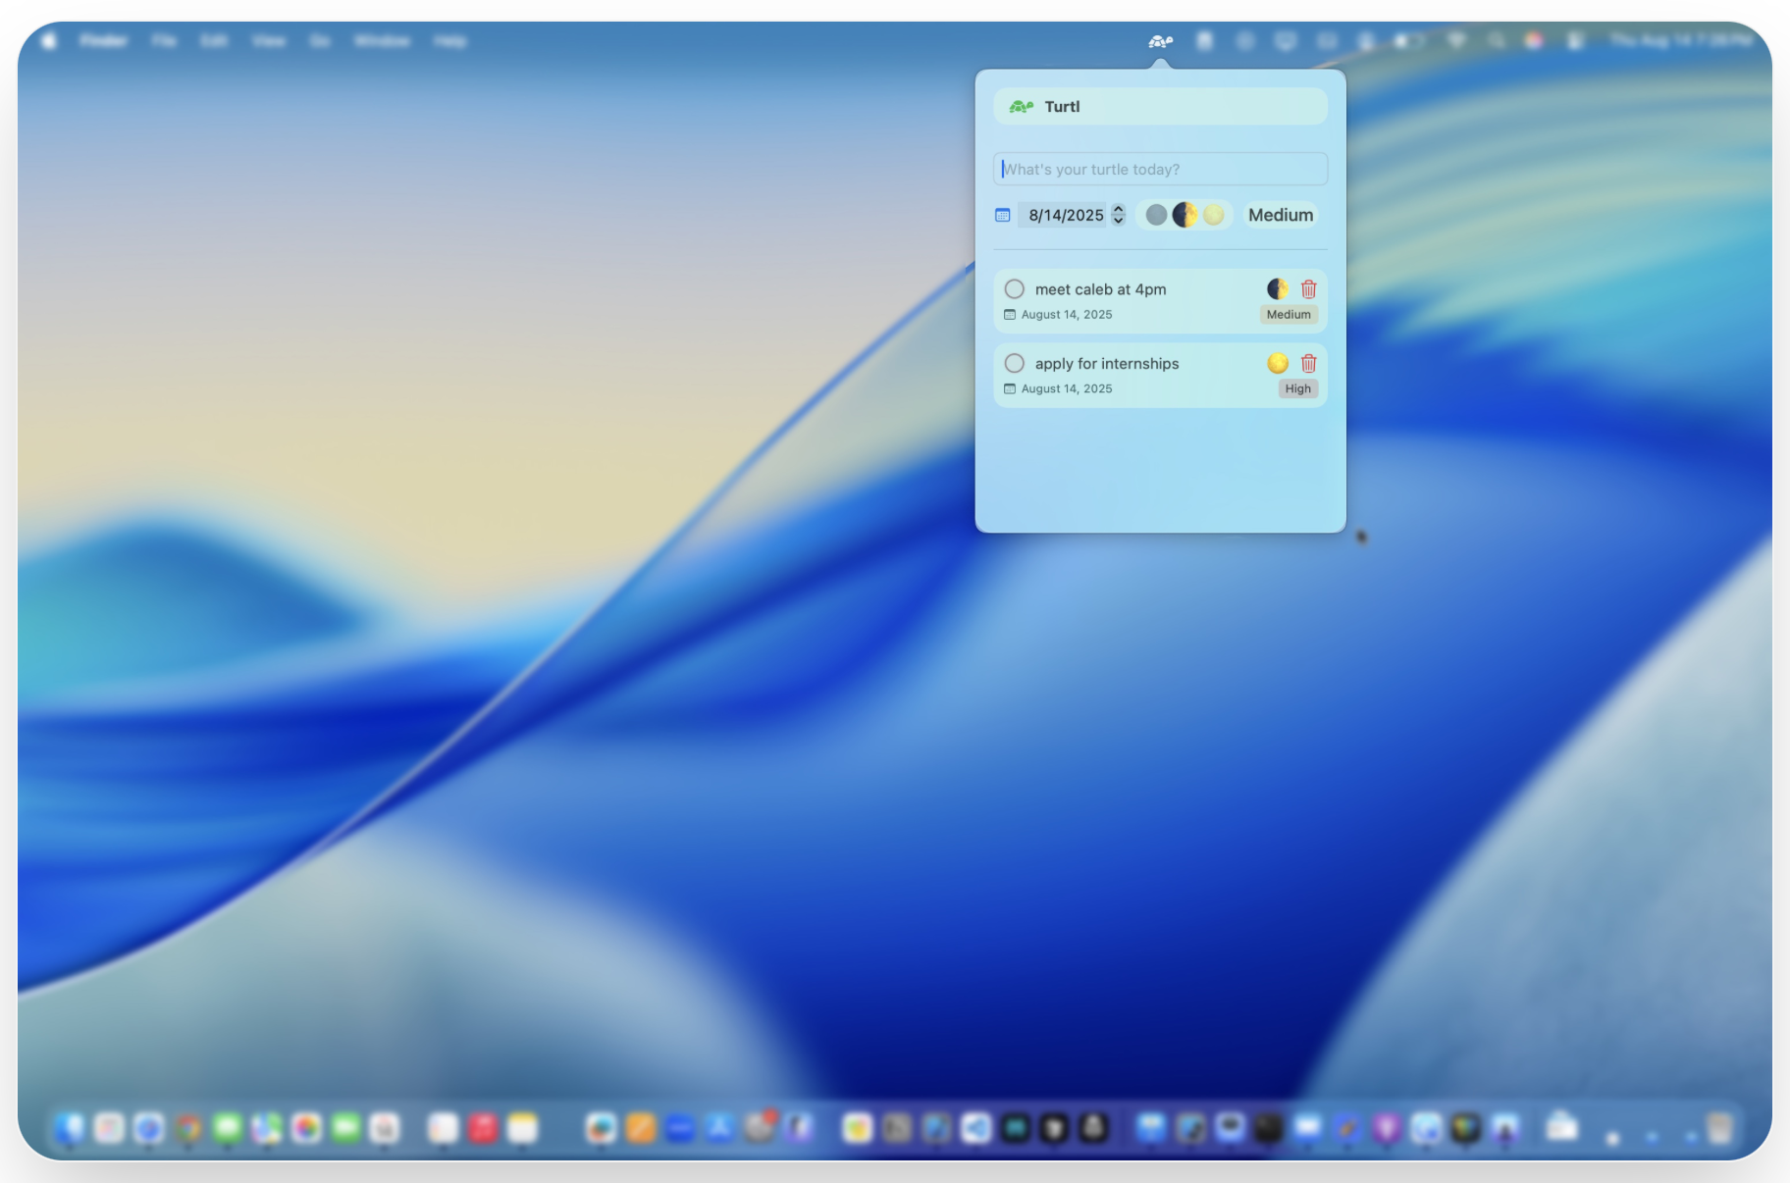The image size is (1790, 1183).
Task: Click the date stepper arrows
Action: pyautogui.click(x=1118, y=215)
